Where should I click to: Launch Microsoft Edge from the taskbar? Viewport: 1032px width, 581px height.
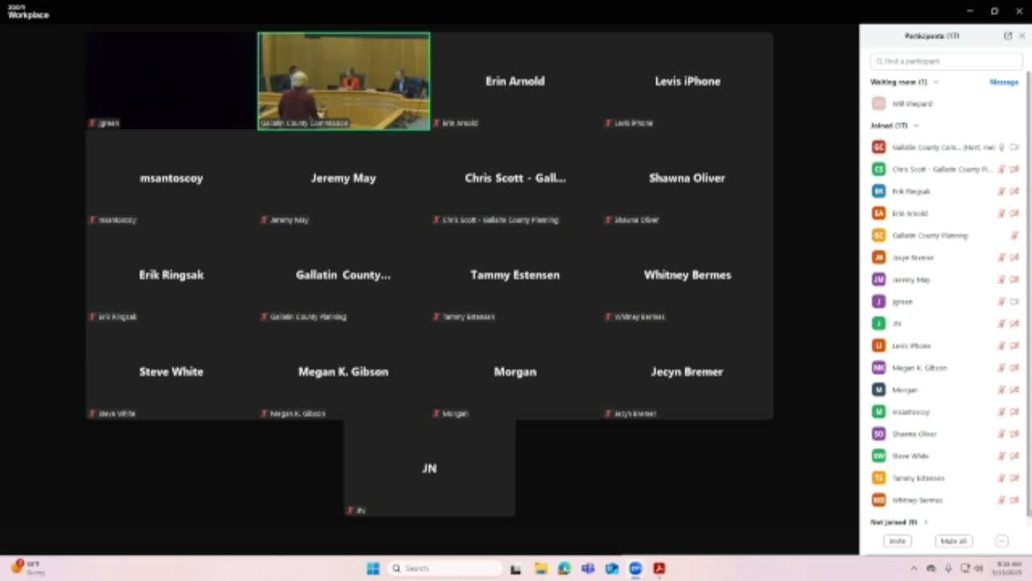pos(564,568)
